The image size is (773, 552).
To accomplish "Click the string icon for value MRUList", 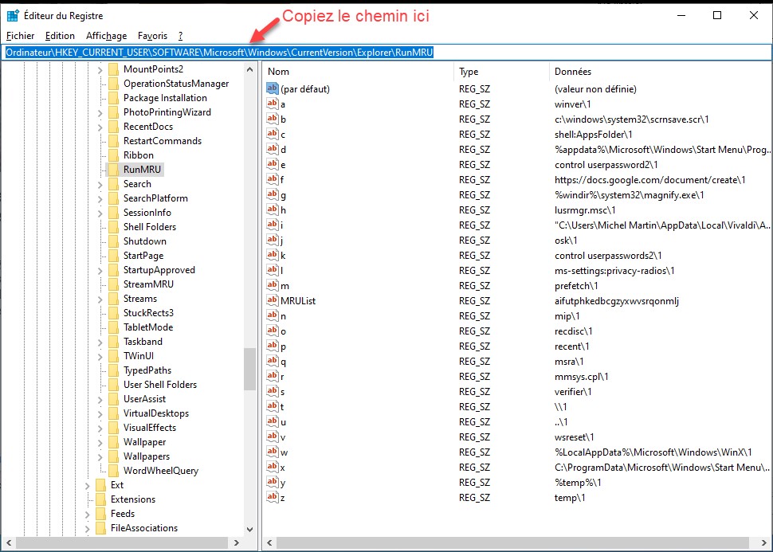I will pos(272,301).
